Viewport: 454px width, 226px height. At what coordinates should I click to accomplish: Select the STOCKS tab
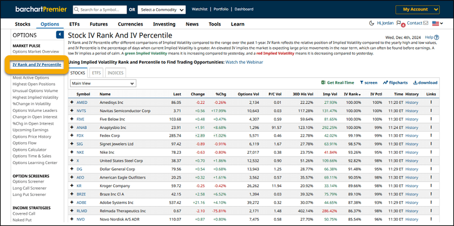pos(78,73)
